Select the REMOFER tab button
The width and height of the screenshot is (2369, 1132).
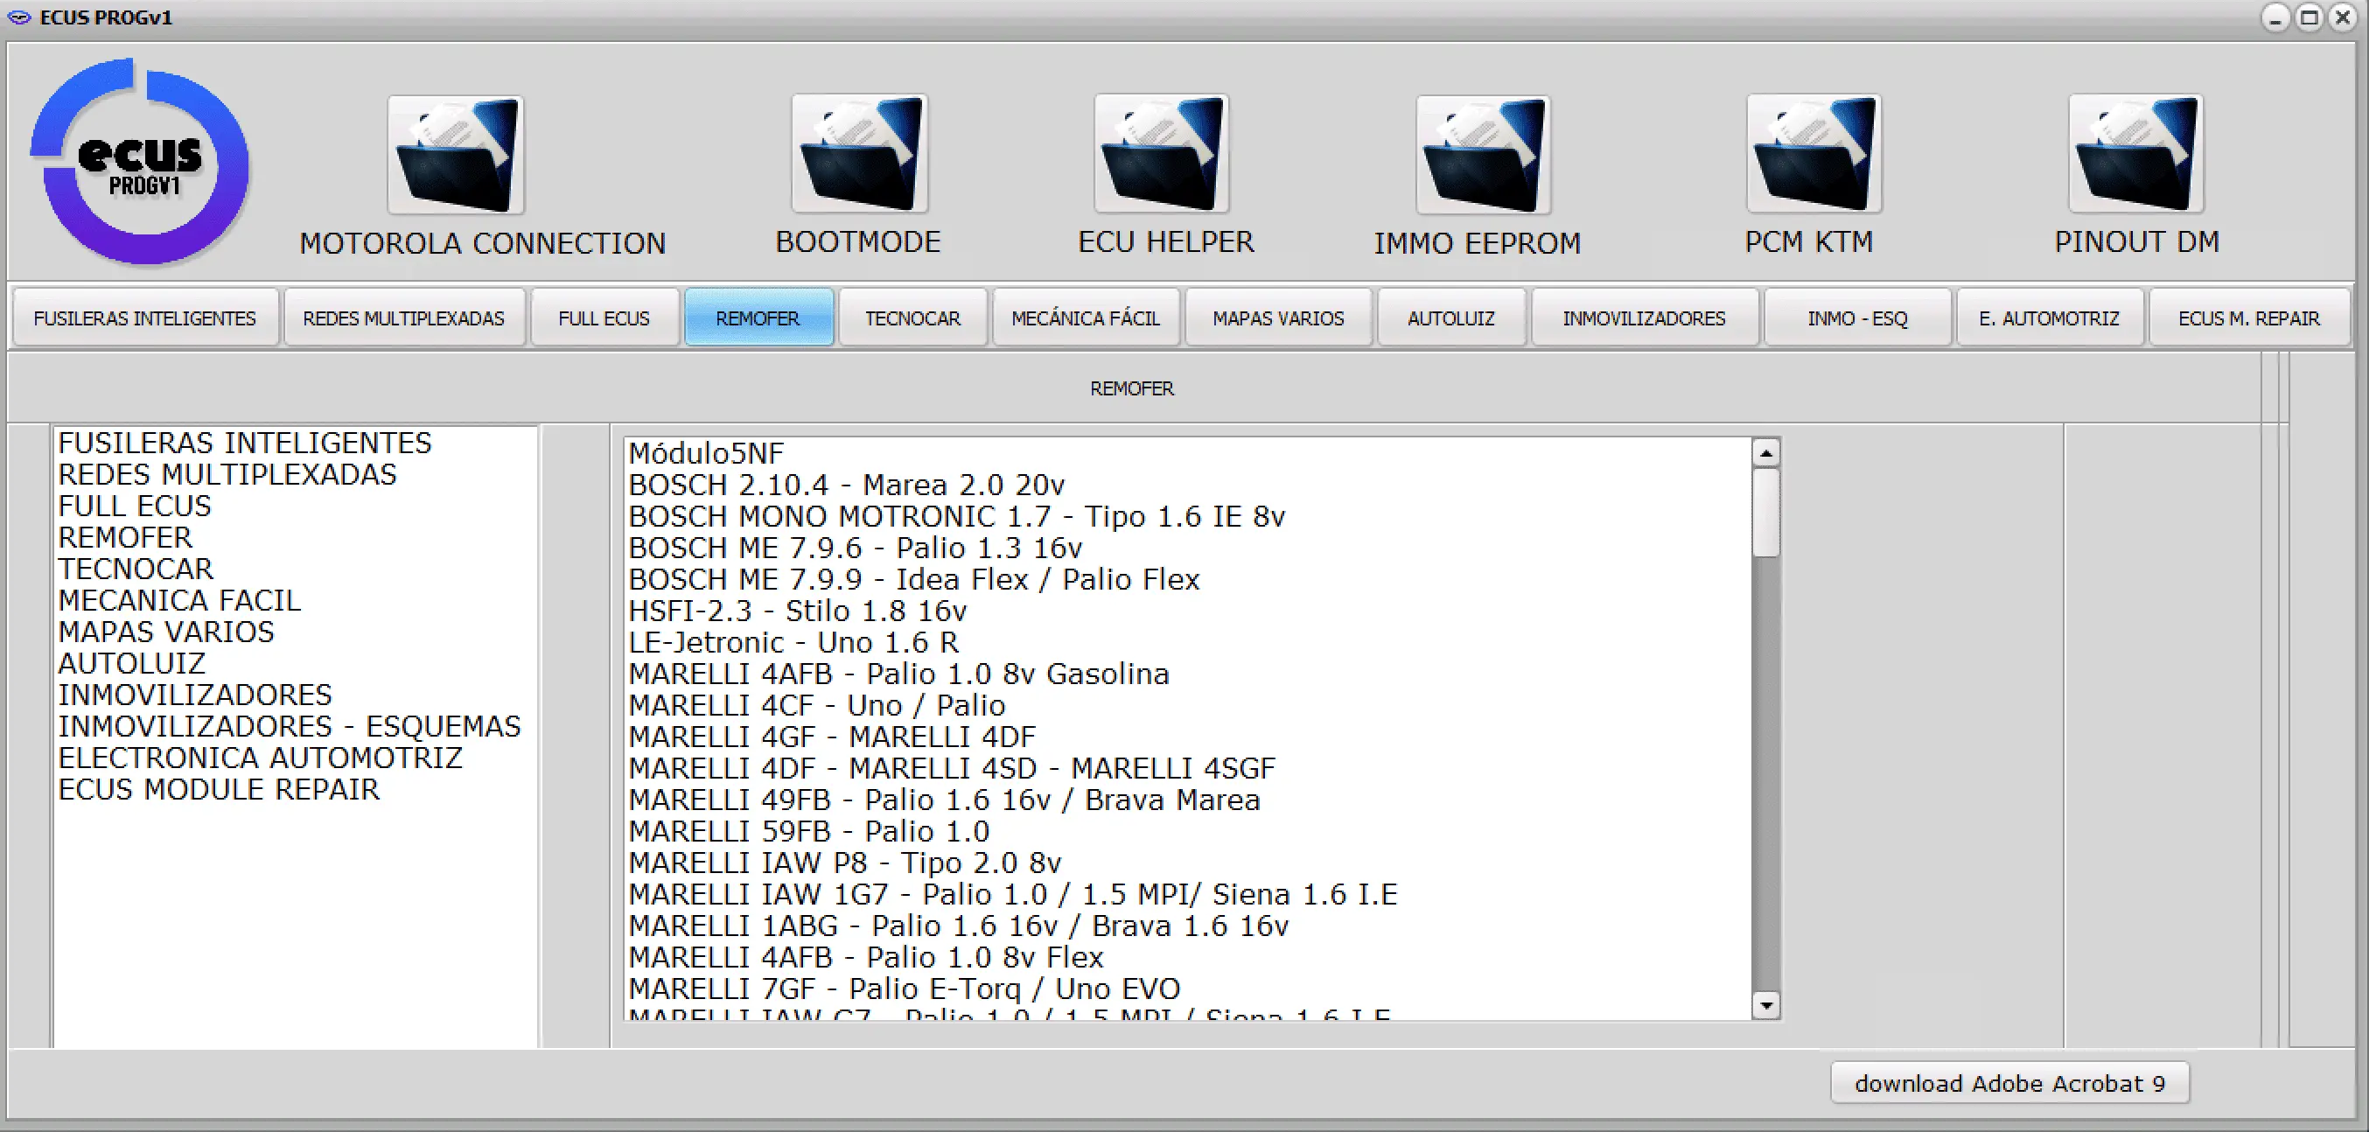(758, 318)
